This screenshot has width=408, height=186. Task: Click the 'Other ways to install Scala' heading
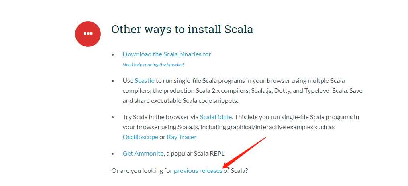[x=182, y=29]
